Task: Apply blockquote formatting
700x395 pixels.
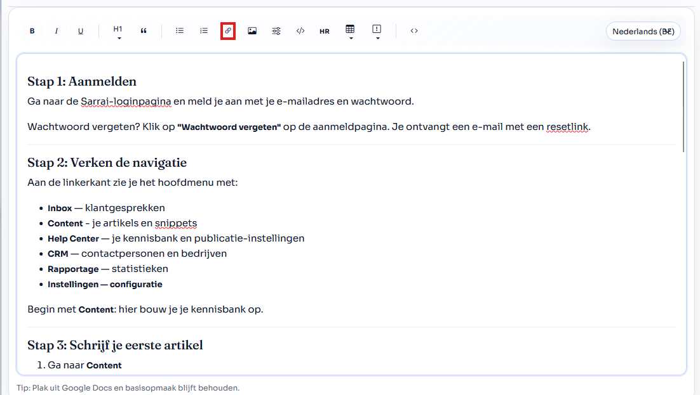Action: point(144,30)
